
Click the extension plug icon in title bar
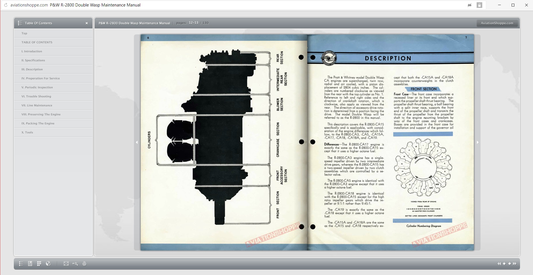pos(470,5)
